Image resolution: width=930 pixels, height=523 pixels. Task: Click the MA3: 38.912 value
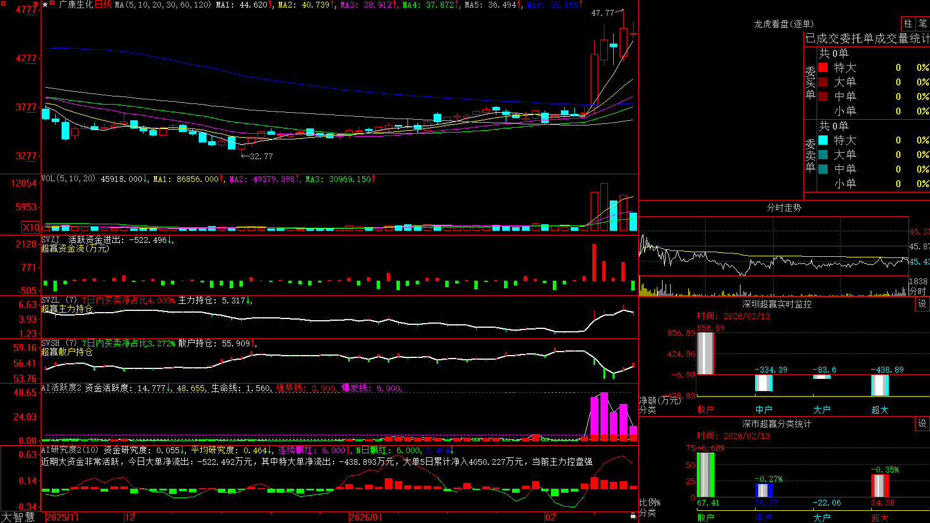[x=366, y=5]
